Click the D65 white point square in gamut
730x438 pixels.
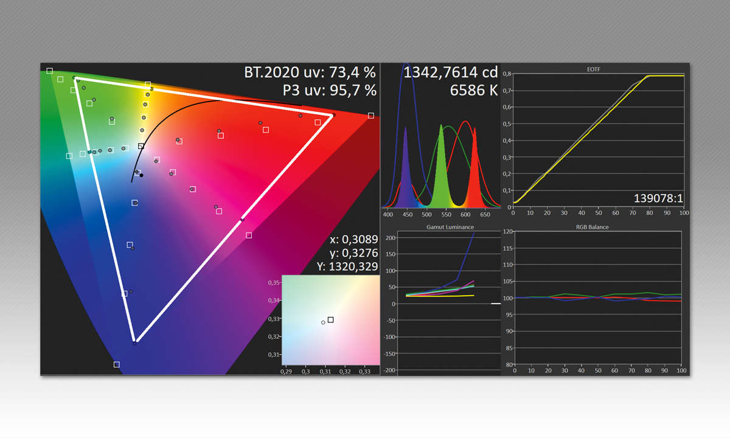[x=141, y=146]
